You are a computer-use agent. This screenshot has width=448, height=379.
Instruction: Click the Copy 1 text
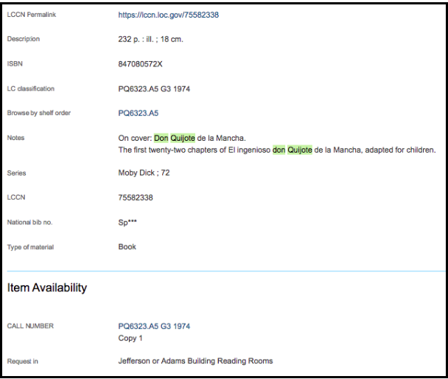tap(130, 338)
